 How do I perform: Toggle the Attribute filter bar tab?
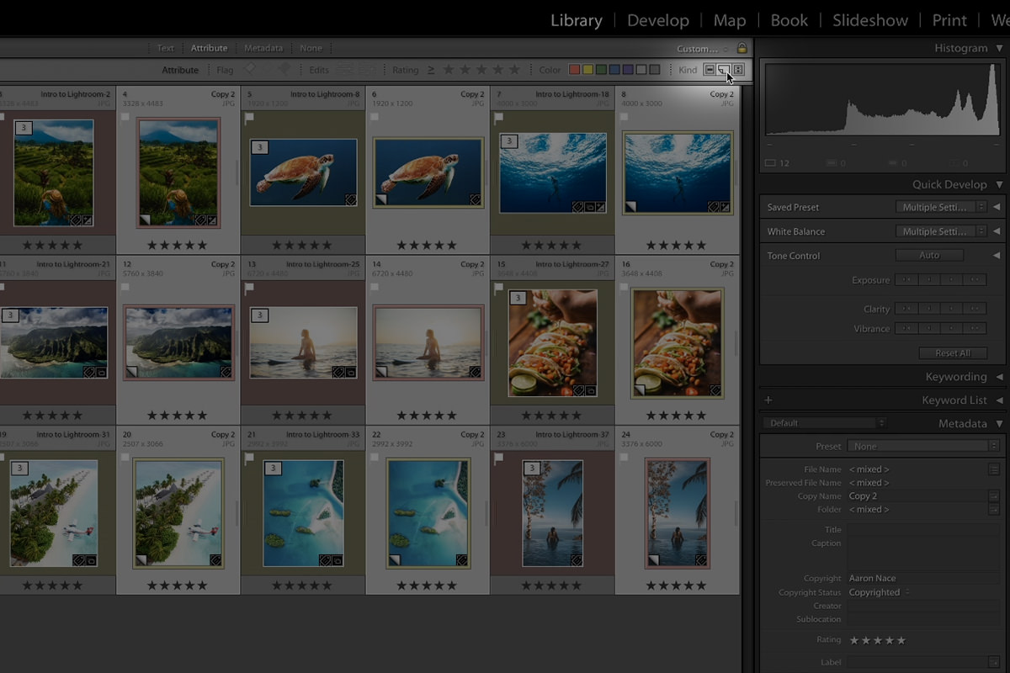tap(209, 48)
